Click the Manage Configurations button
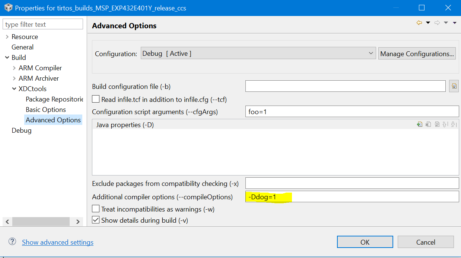461x258 pixels. click(x=417, y=54)
